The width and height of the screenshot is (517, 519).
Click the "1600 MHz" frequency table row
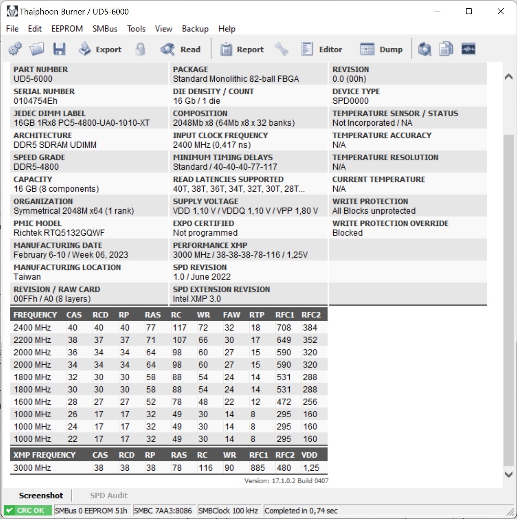(169, 402)
